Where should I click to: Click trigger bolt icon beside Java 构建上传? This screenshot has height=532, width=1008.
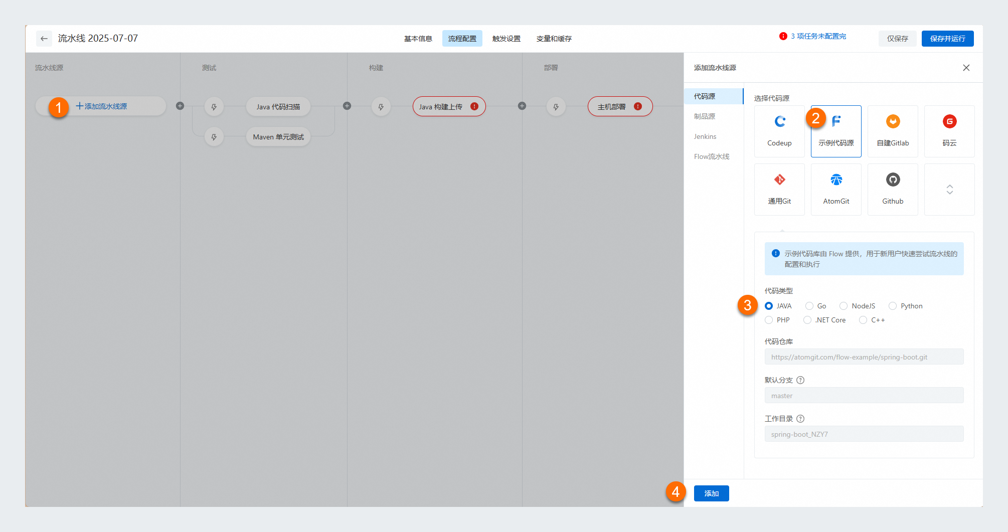tap(381, 107)
